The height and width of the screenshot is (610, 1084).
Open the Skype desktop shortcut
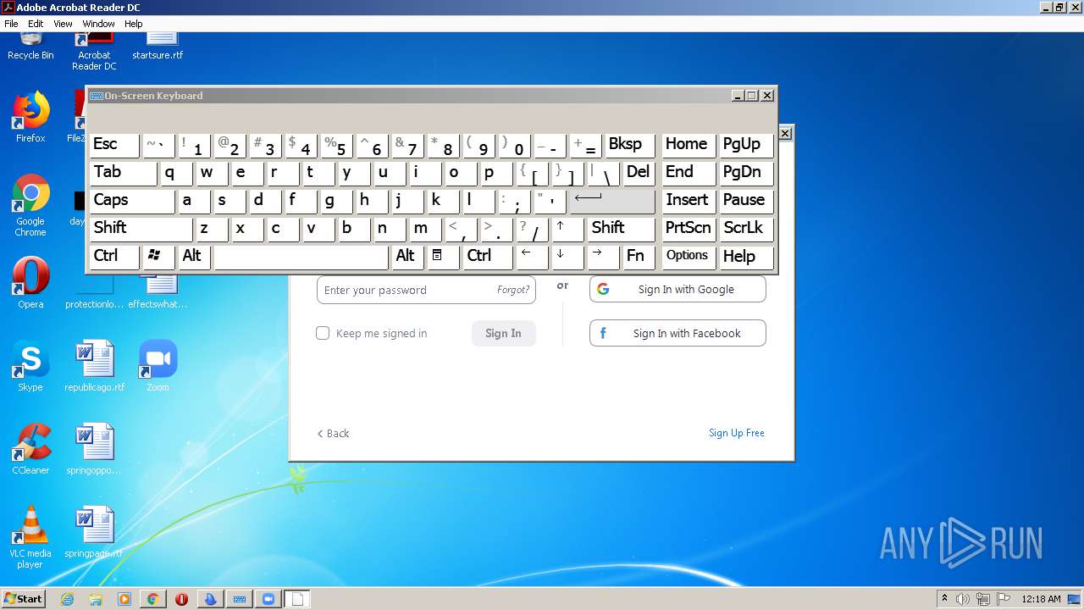tap(30, 366)
